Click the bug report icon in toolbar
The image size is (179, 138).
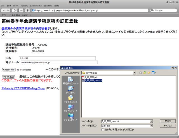click(28, 10)
